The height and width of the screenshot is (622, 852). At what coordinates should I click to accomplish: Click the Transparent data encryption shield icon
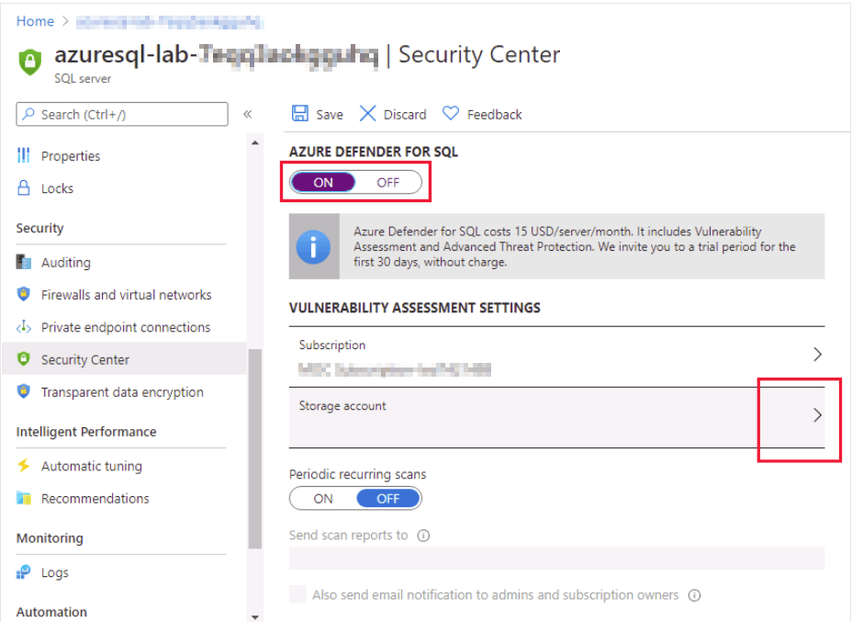25,392
